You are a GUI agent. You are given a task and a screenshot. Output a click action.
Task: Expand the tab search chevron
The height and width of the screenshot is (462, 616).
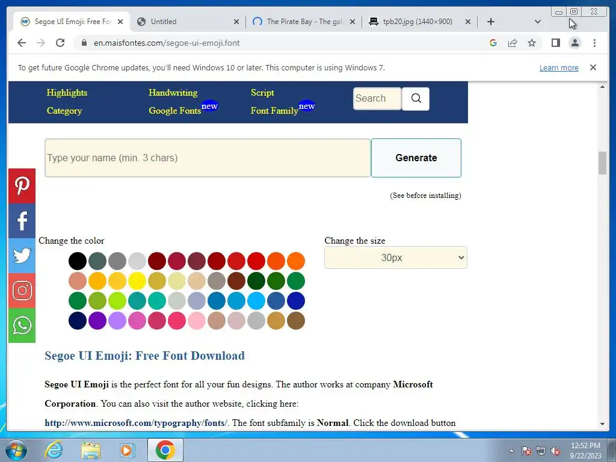click(538, 22)
